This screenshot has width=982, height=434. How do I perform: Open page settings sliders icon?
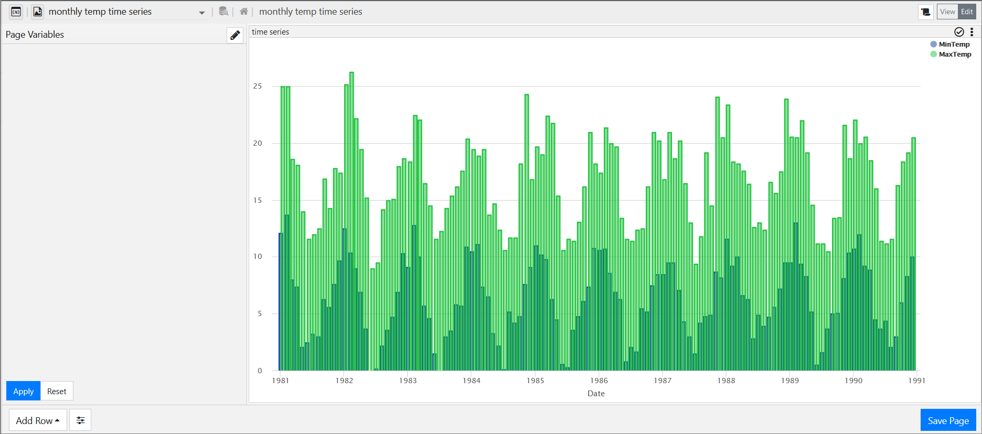[x=80, y=420]
